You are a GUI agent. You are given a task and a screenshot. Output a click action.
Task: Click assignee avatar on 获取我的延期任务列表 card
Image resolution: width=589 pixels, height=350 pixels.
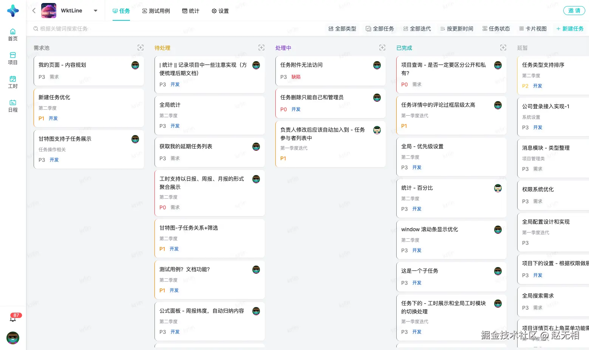[256, 147]
